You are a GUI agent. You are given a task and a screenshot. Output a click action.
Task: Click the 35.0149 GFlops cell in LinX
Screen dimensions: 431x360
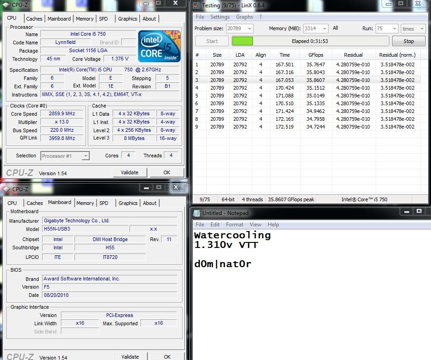coord(316,96)
